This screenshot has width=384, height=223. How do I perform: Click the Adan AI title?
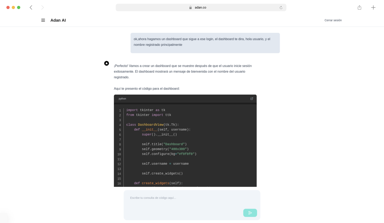pos(58,20)
